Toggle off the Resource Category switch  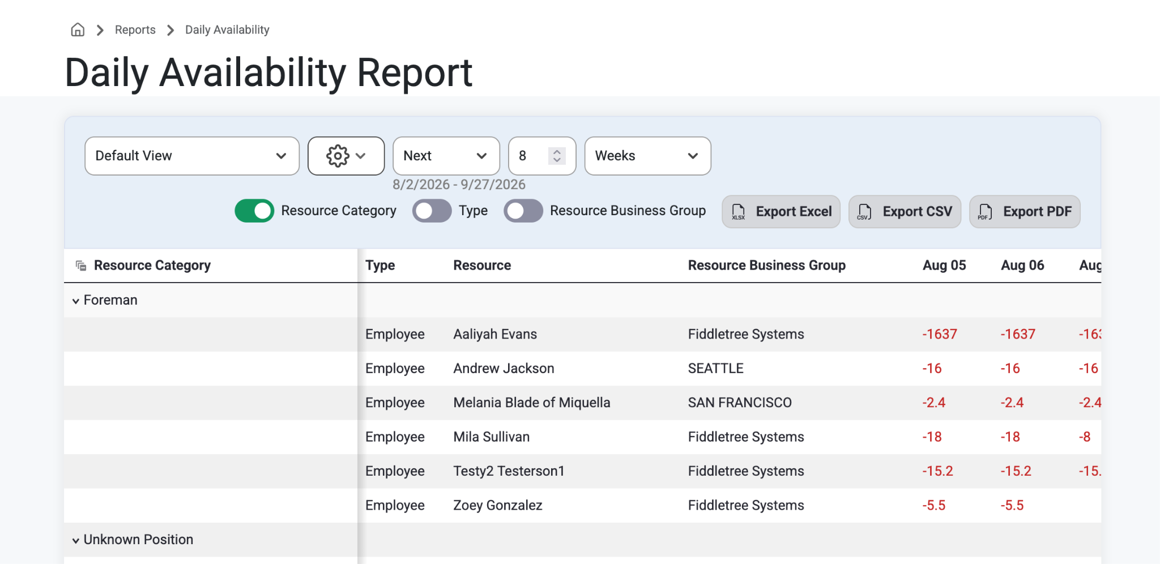tap(254, 211)
